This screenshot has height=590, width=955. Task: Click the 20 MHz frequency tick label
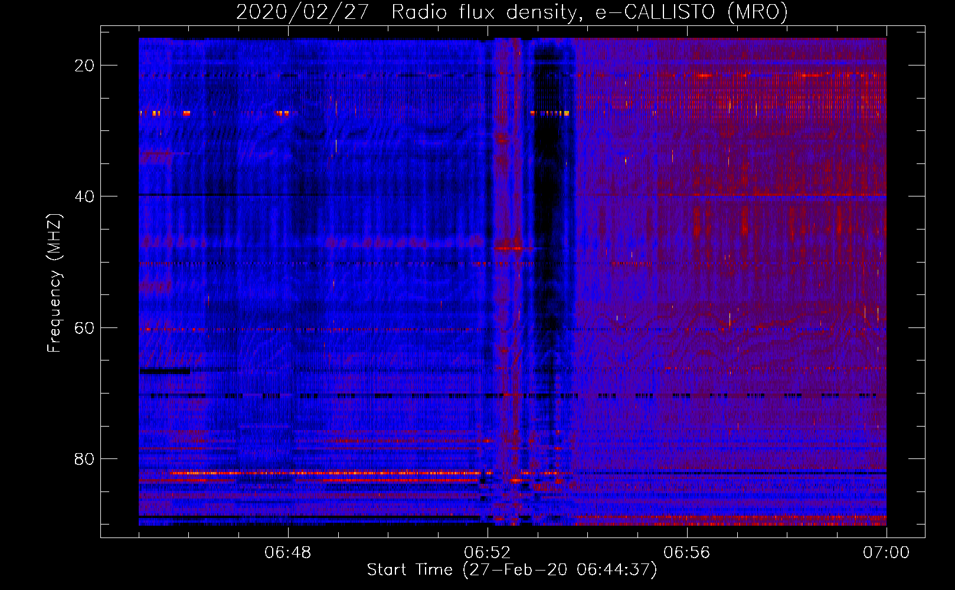(84, 65)
